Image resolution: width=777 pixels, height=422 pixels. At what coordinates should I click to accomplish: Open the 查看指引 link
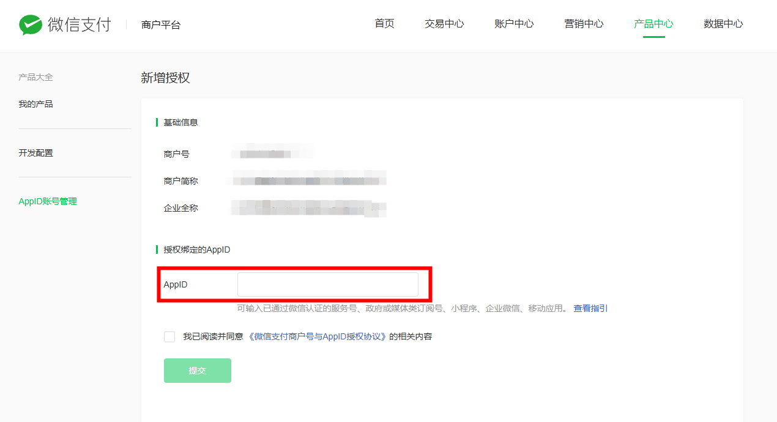click(590, 308)
